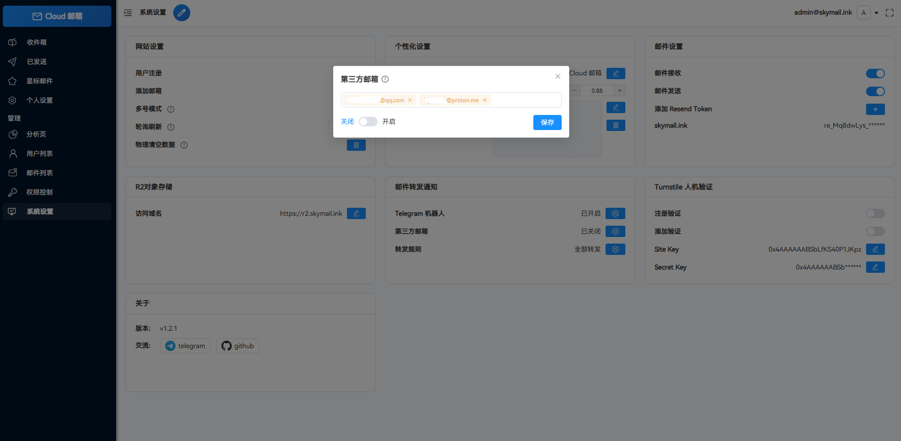The height and width of the screenshot is (441, 901).
Task: Click the blue compose pencil icon
Action: (x=181, y=13)
